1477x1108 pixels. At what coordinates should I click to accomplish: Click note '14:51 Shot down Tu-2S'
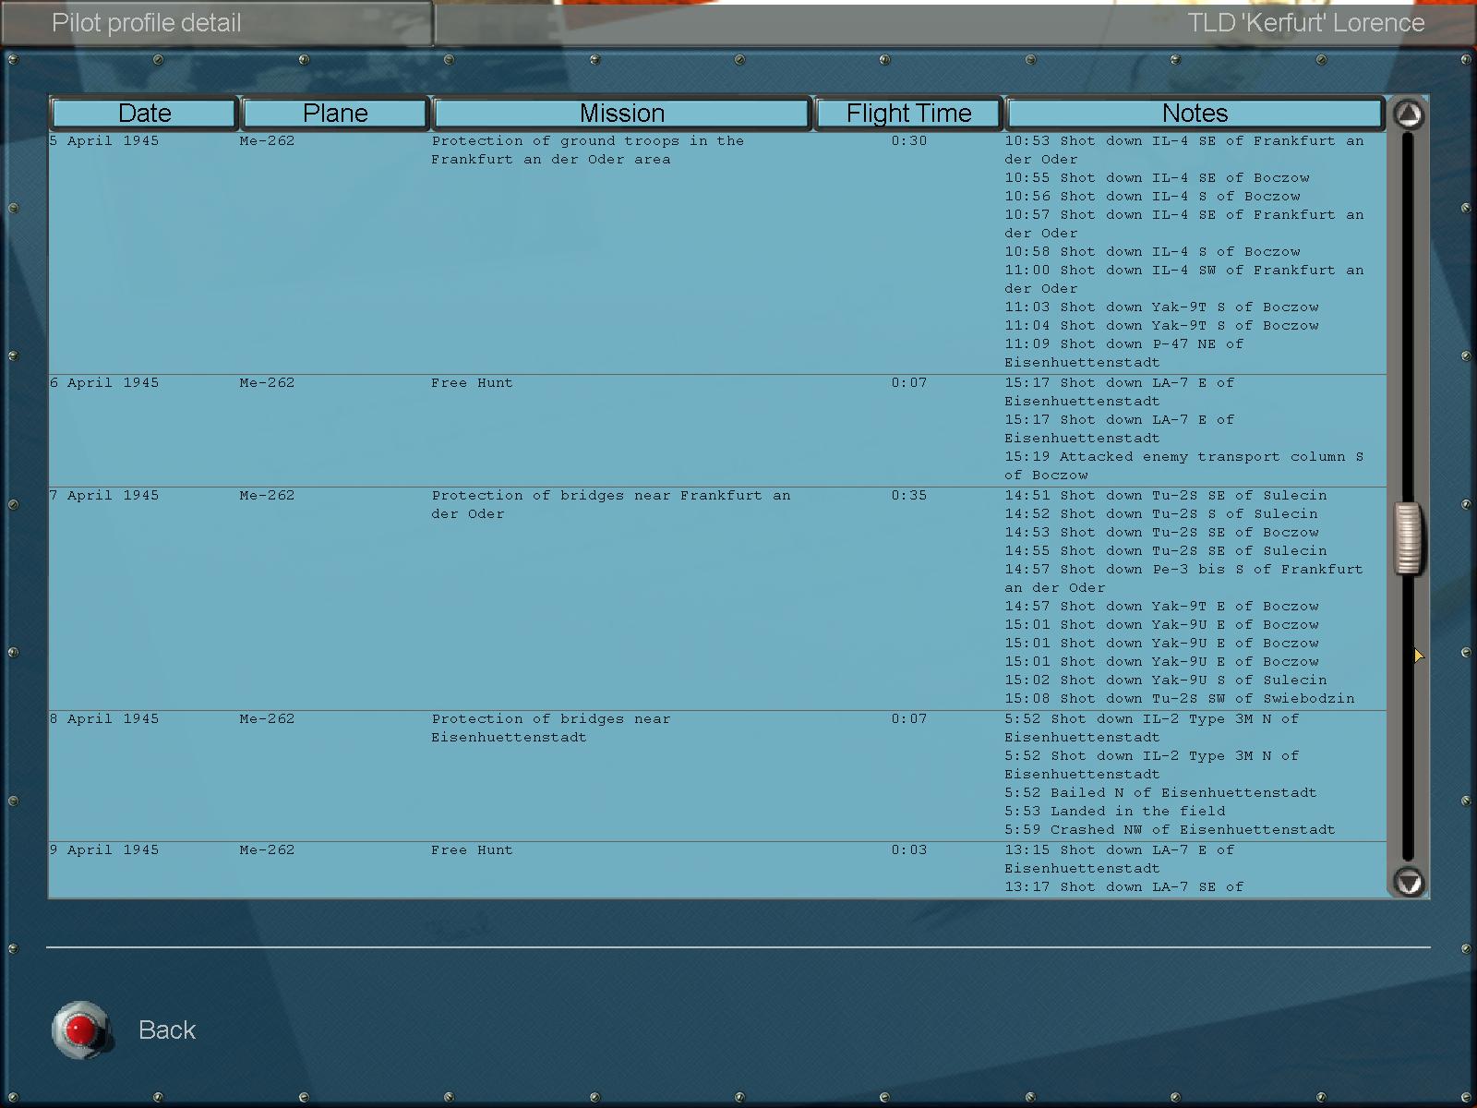coord(1166,496)
